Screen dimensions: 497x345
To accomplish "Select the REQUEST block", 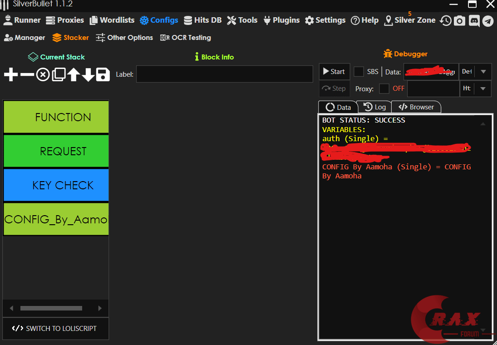I will click(x=56, y=151).
